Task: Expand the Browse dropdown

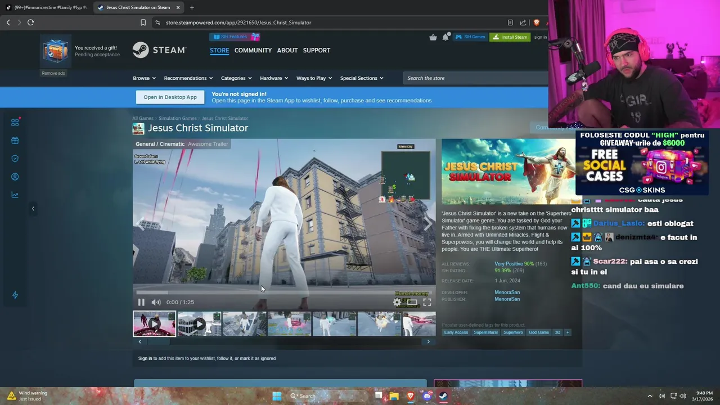Action: click(x=144, y=78)
